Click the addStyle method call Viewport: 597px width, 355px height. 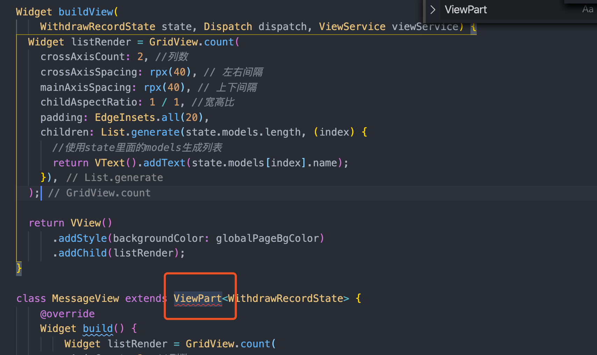pyautogui.click(x=82, y=238)
